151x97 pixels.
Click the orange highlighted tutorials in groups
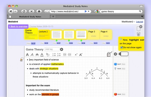[50, 94]
